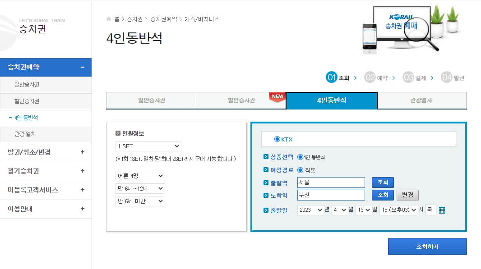Click the NEW badge on 할인승차권 tab
The height and width of the screenshot is (269, 481).
point(277,96)
